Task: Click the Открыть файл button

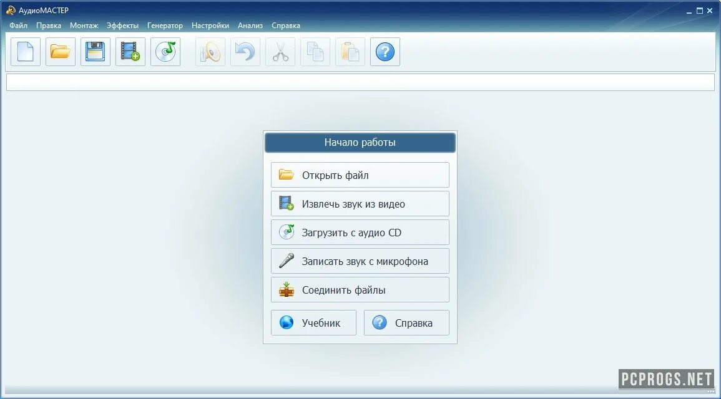Action: [x=360, y=175]
